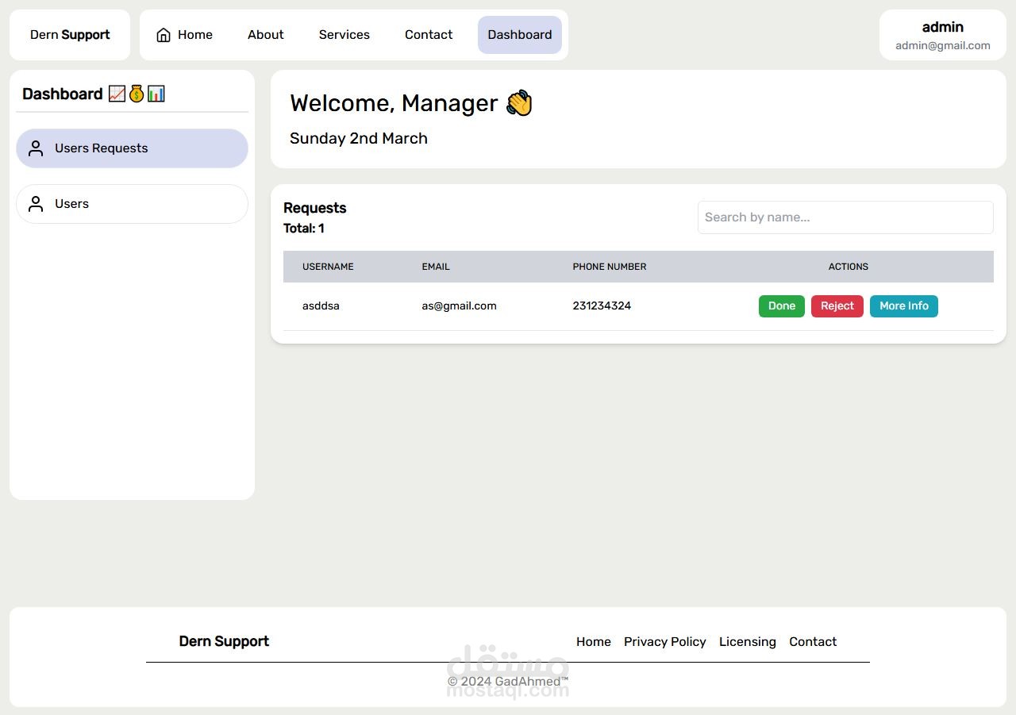
Task: Open Contact in the top navigation
Action: [429, 35]
